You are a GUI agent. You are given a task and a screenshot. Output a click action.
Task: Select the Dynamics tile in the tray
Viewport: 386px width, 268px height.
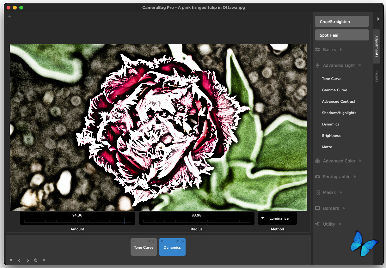pyautogui.click(x=172, y=248)
